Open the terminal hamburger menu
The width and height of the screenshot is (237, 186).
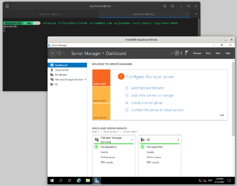pyautogui.click(x=172, y=6)
